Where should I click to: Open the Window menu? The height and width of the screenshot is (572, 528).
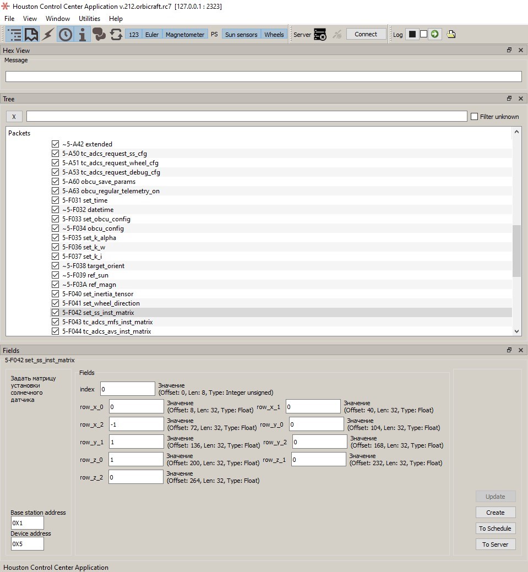tap(57, 18)
